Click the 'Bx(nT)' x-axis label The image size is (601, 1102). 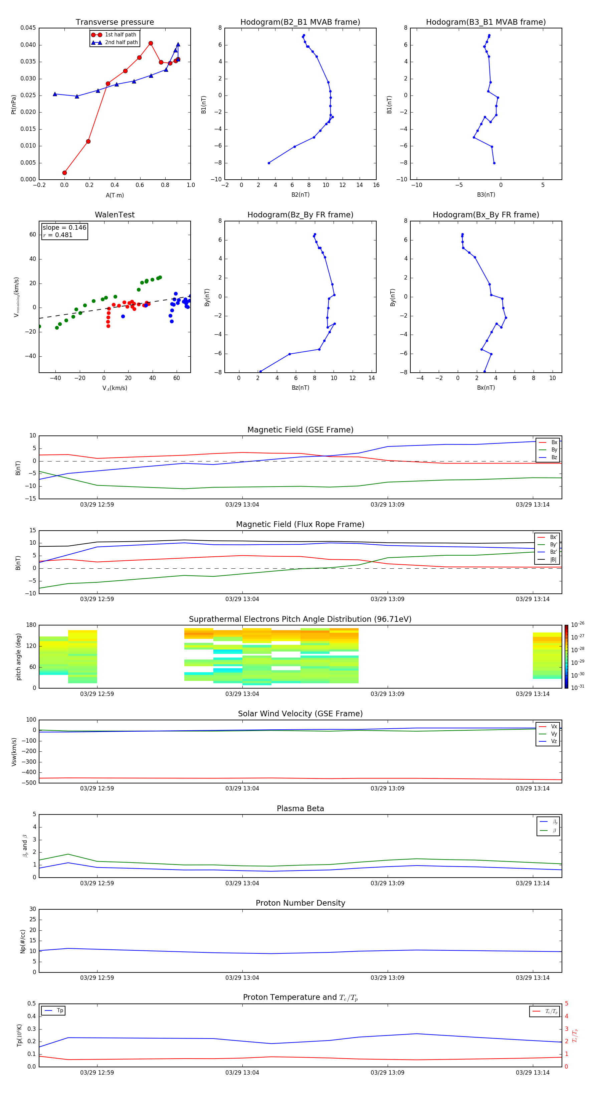(x=486, y=388)
